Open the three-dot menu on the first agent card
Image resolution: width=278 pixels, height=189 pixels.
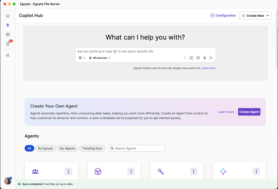[x=68, y=171]
